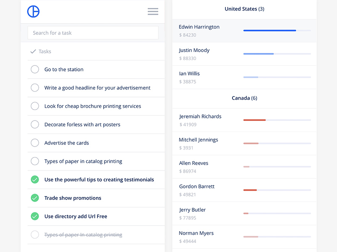
Task: Open 'Types of paper in catalog printing' task
Action: (x=83, y=161)
